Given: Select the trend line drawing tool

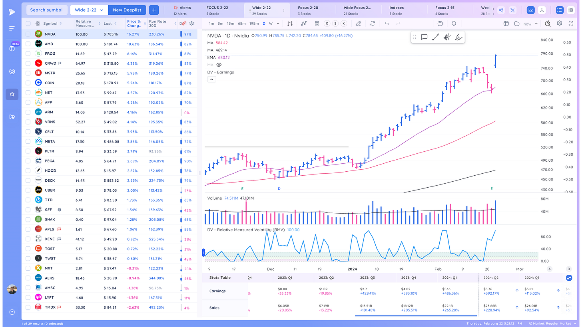Looking at the screenshot, I should pyautogui.click(x=436, y=37).
